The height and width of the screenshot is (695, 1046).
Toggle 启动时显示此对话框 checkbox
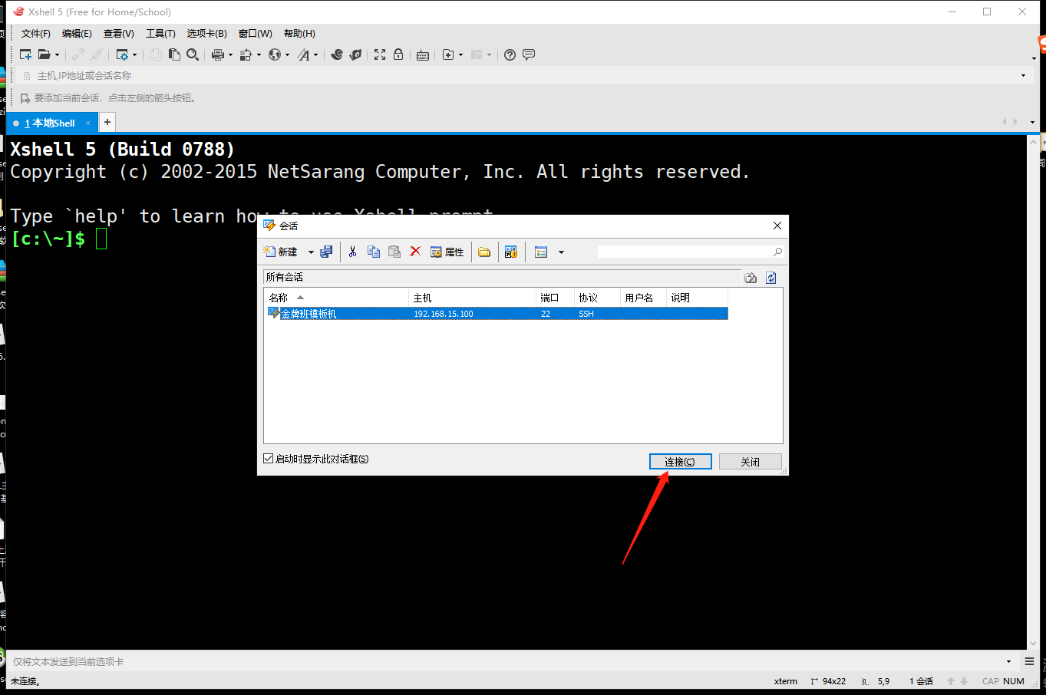(268, 459)
